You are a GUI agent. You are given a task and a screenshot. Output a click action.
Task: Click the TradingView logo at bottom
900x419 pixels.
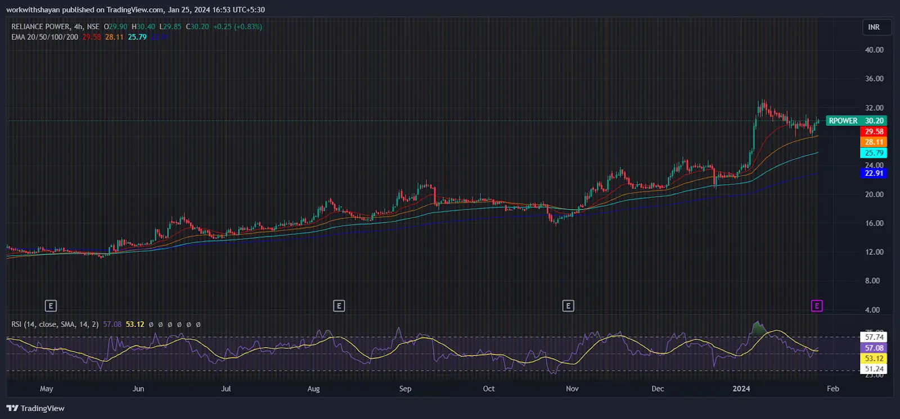(35, 408)
